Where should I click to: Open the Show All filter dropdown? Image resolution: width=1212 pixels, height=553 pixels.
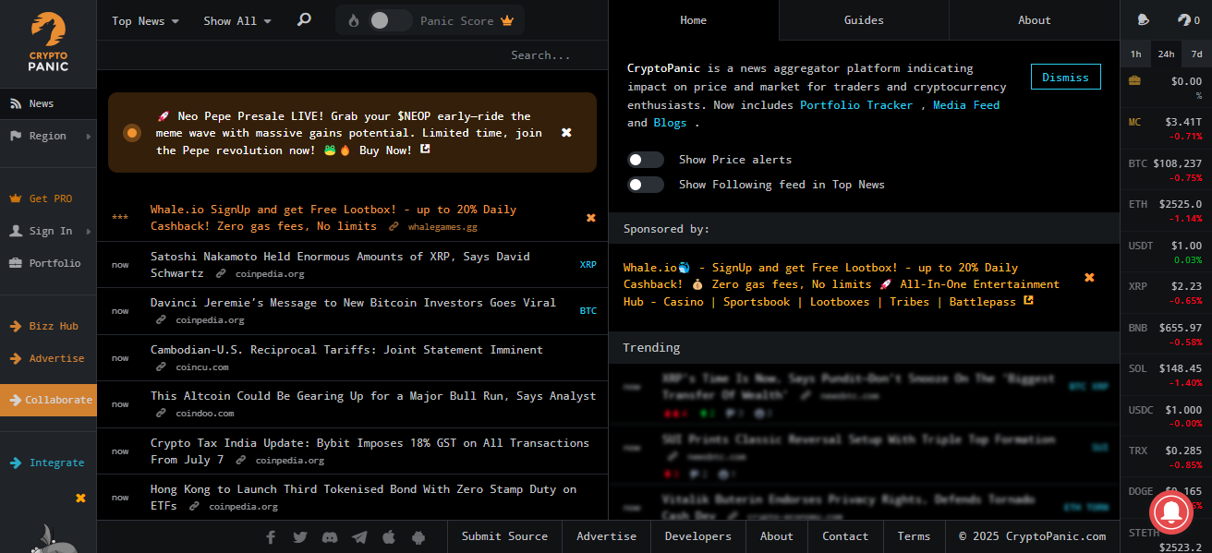pos(237,20)
